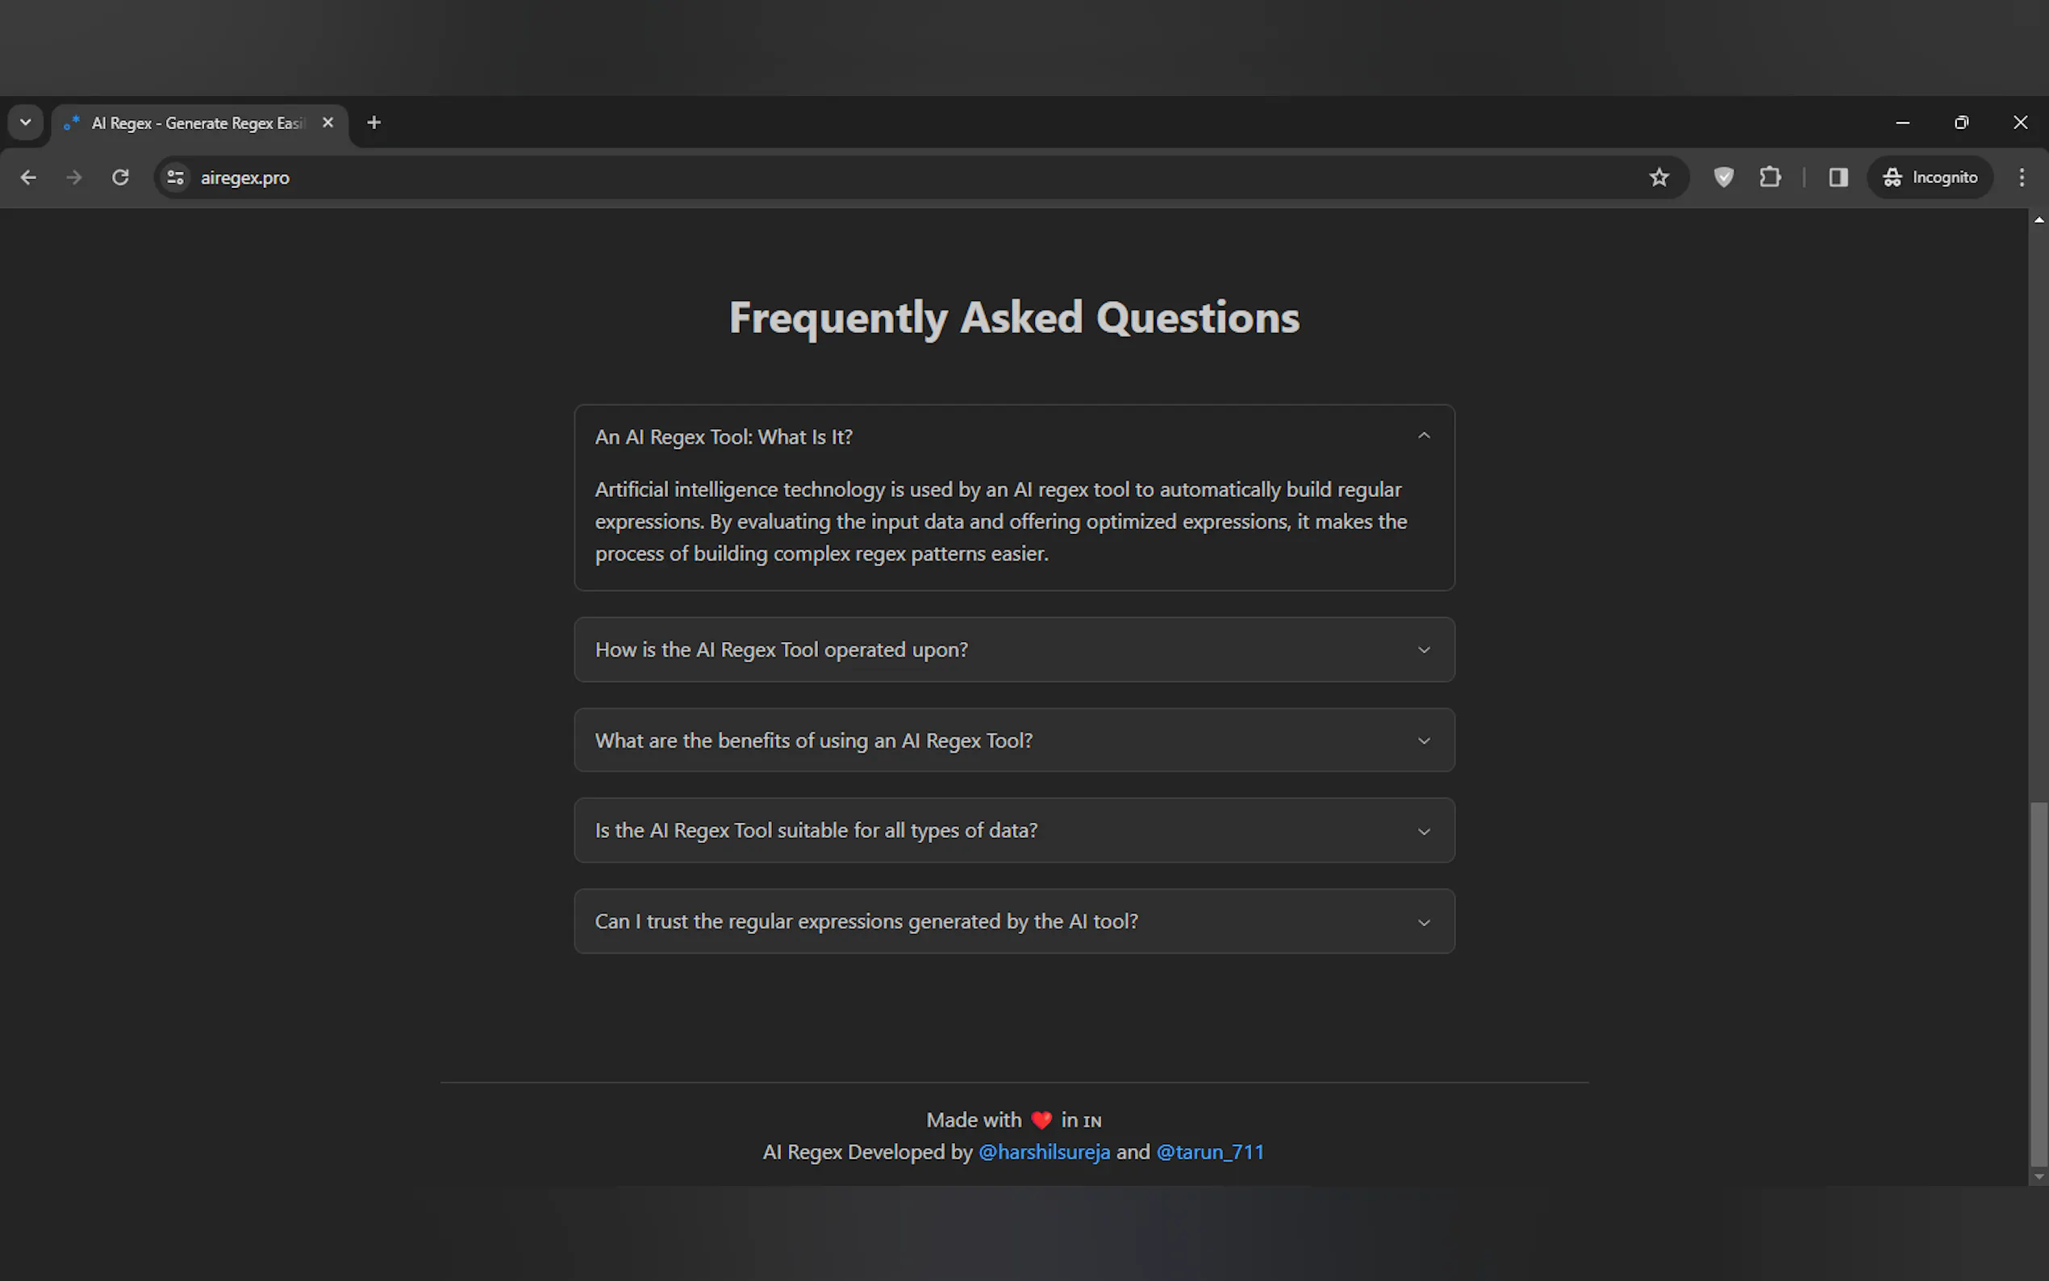Reload the airegex.pro page
Screen dimensions: 2049x1281
(120, 177)
